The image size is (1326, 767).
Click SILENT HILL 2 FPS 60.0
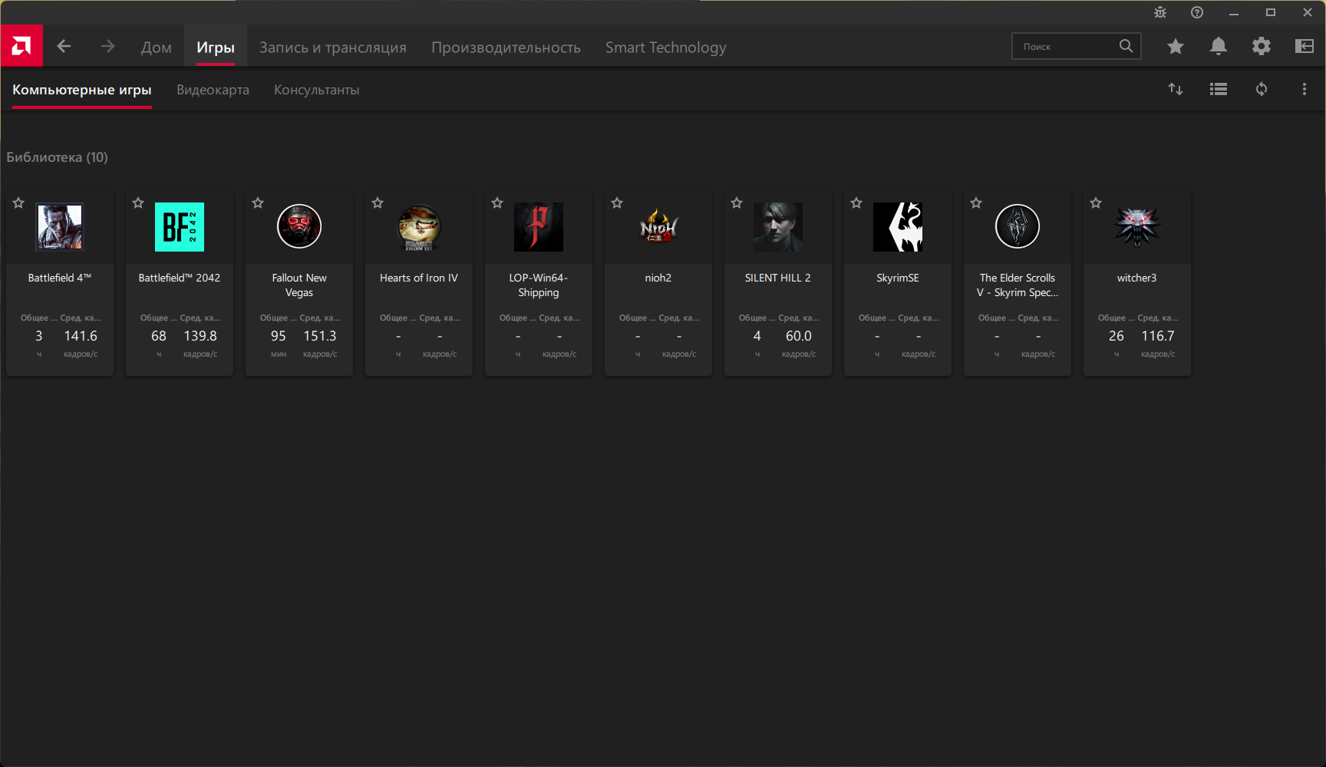point(799,336)
